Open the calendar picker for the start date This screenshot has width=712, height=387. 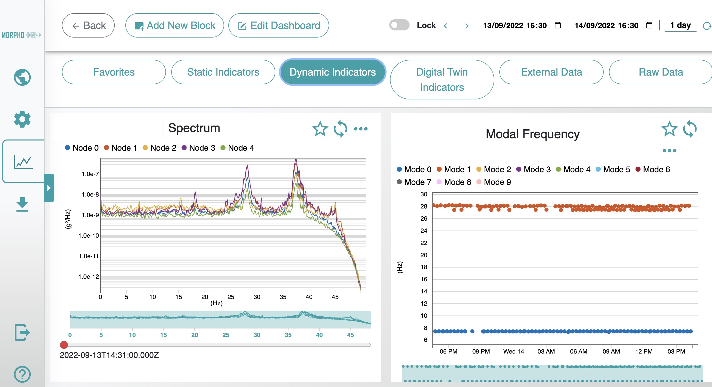point(557,25)
